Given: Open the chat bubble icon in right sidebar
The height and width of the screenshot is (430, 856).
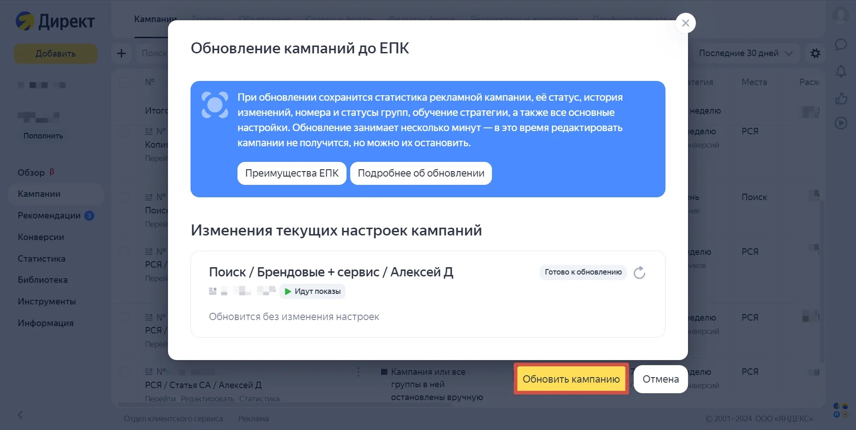Looking at the screenshot, I should click(x=841, y=45).
